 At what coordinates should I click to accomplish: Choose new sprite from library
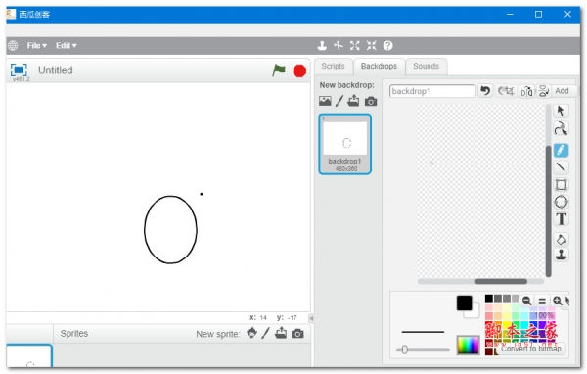click(252, 333)
